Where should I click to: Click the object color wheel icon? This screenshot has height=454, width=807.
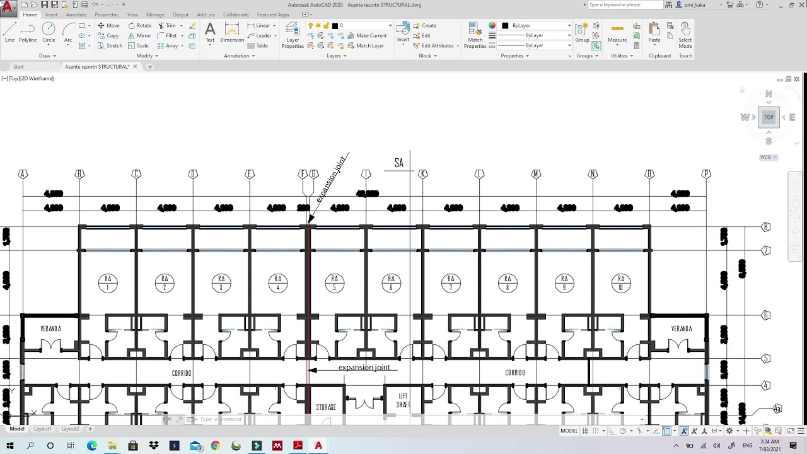click(x=492, y=26)
